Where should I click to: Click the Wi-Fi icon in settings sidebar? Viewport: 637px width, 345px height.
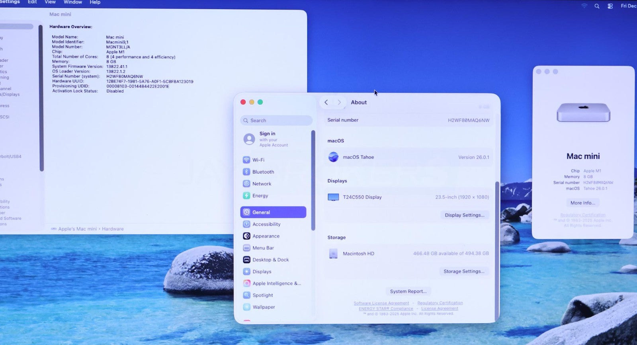tap(246, 160)
